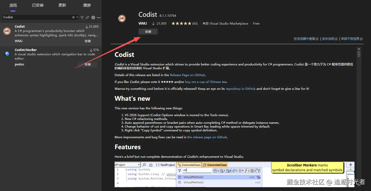The width and height of the screenshot is (371, 191).
Task: Click the scroll-up arrow of details pane
Action: 359,49
